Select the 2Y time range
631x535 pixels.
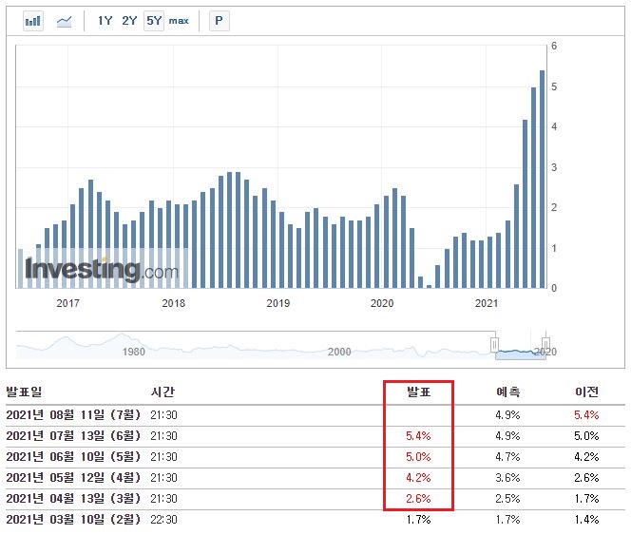coord(129,21)
